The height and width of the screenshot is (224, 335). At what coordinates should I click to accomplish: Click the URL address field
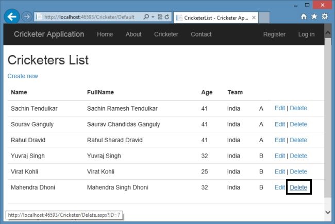(x=89, y=17)
